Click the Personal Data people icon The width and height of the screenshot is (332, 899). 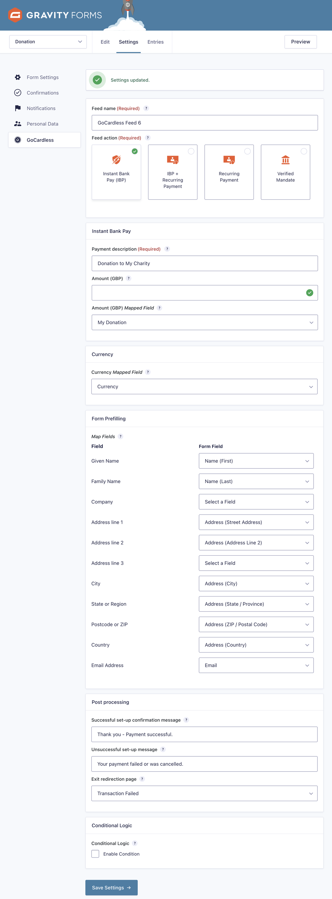18,124
